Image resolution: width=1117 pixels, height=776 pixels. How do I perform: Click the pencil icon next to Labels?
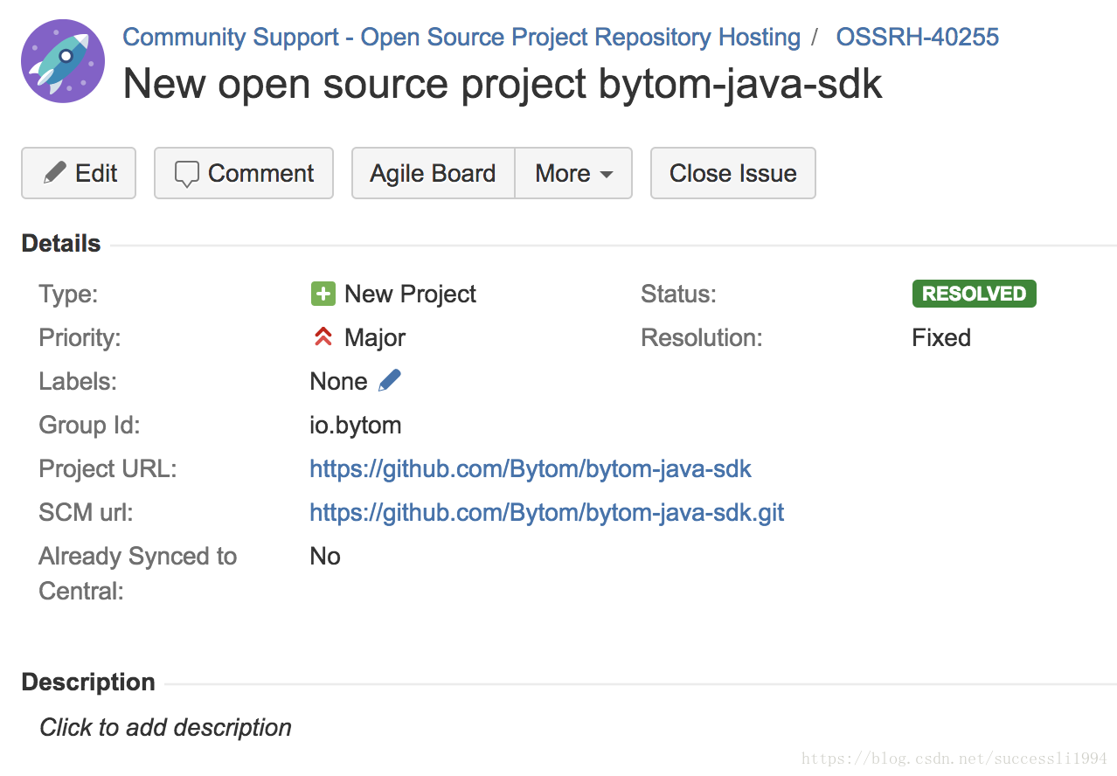tap(390, 380)
